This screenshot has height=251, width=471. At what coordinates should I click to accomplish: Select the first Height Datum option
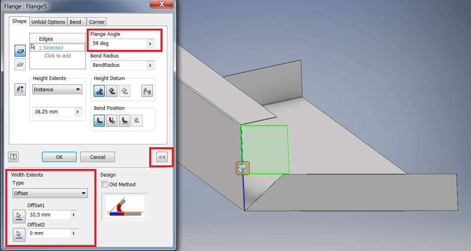point(99,91)
